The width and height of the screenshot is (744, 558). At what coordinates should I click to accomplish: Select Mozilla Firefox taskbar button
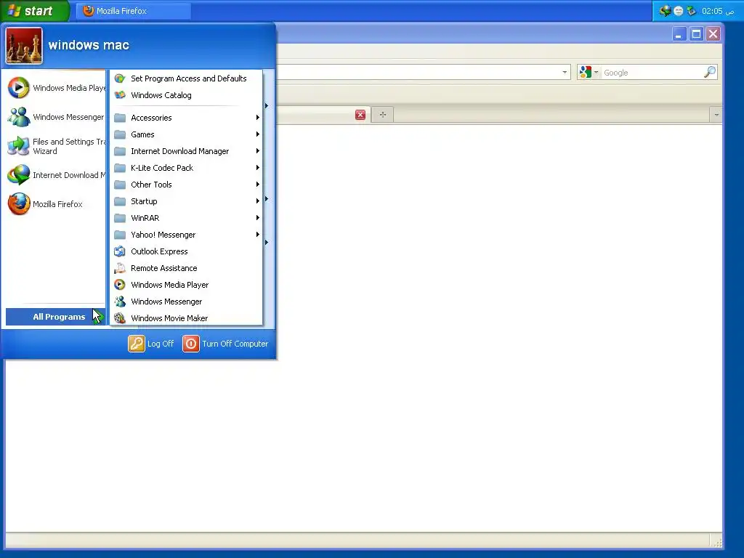134,11
